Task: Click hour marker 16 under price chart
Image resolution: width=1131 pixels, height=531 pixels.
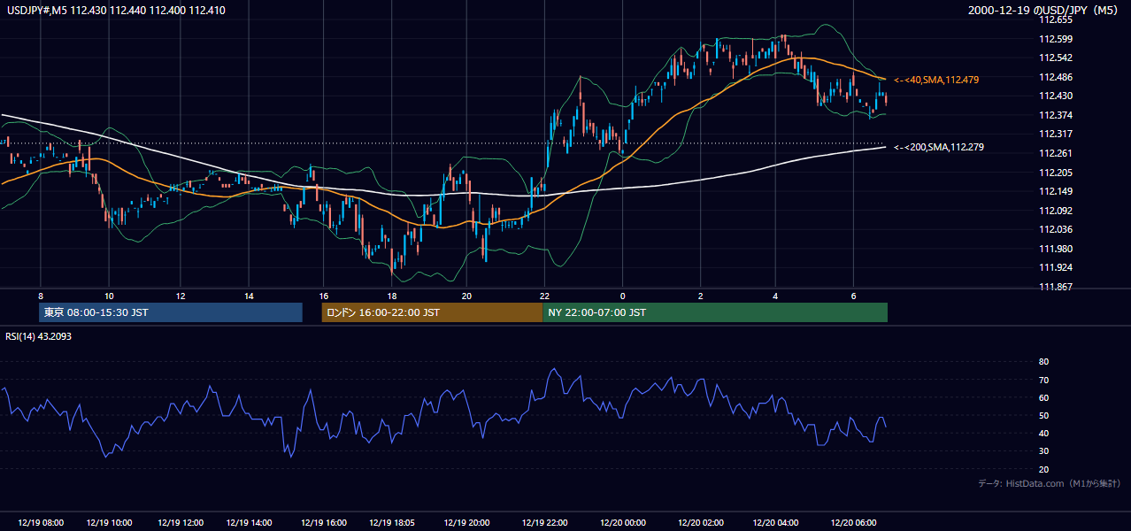Action: pos(323,296)
